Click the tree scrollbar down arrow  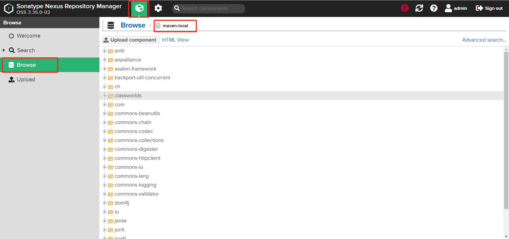coord(506,236)
